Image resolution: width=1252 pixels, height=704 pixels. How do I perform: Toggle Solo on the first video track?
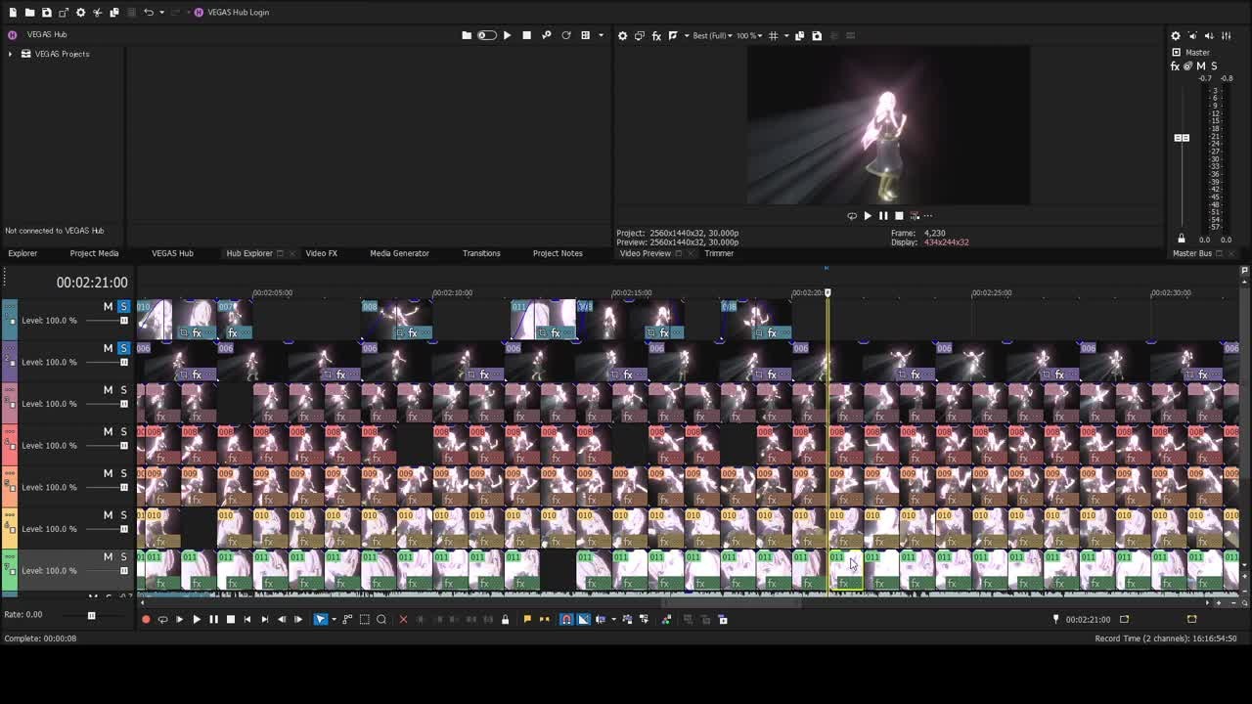[123, 306]
